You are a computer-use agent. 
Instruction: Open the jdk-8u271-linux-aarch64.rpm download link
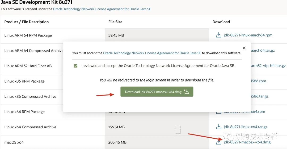(x=248, y=35)
